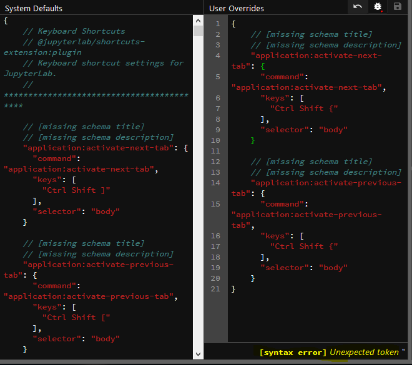Image resolution: width=412 pixels, height=365 pixels.
Task: Click the opening brace on editor line 1
Action: [x=233, y=24]
